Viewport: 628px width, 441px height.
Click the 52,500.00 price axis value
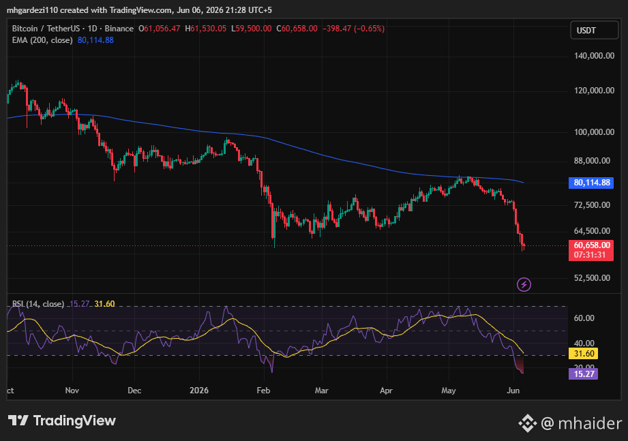593,277
